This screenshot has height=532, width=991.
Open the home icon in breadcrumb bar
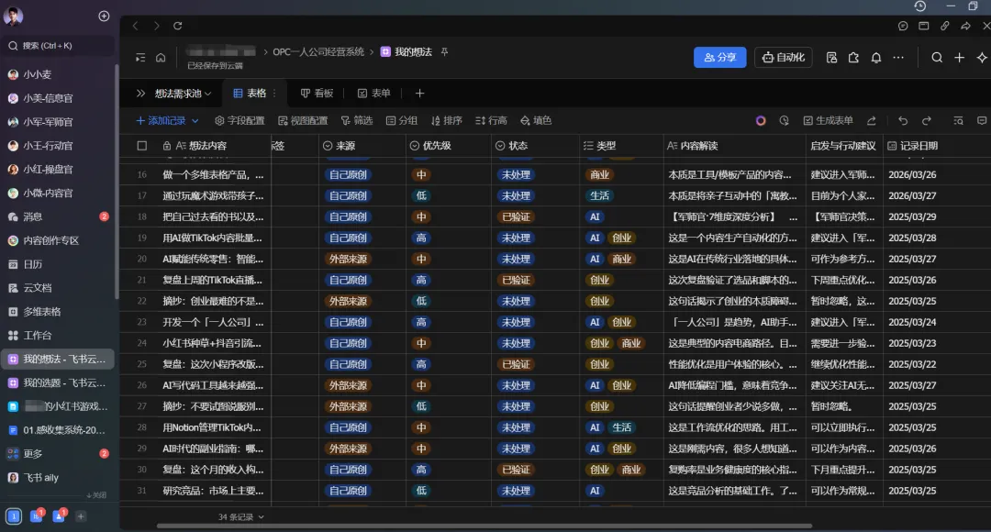161,58
